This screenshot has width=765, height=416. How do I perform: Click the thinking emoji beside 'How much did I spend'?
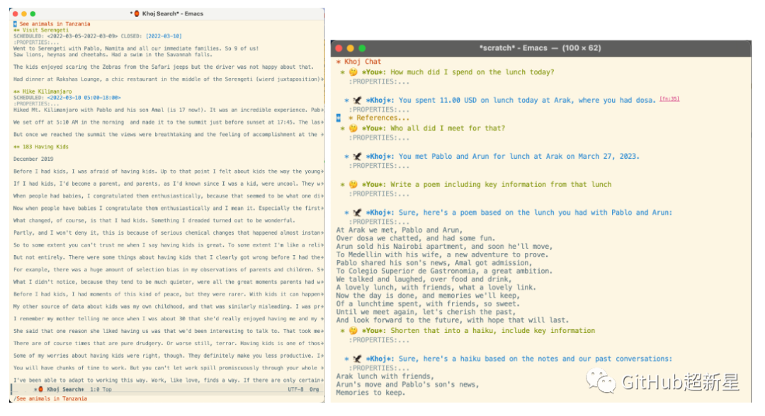[x=353, y=72]
